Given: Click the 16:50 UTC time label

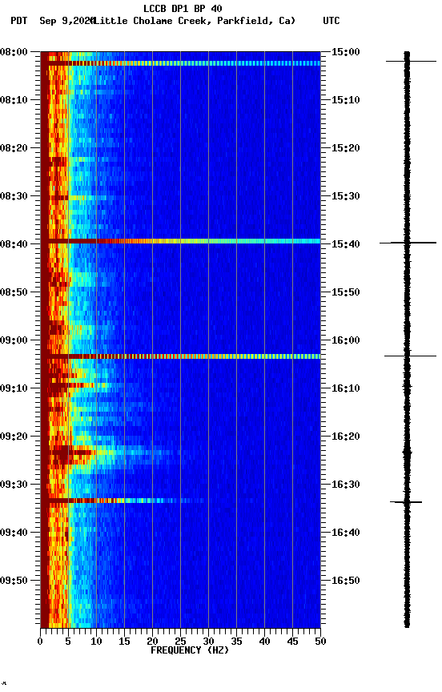Looking at the screenshot, I should (346, 581).
